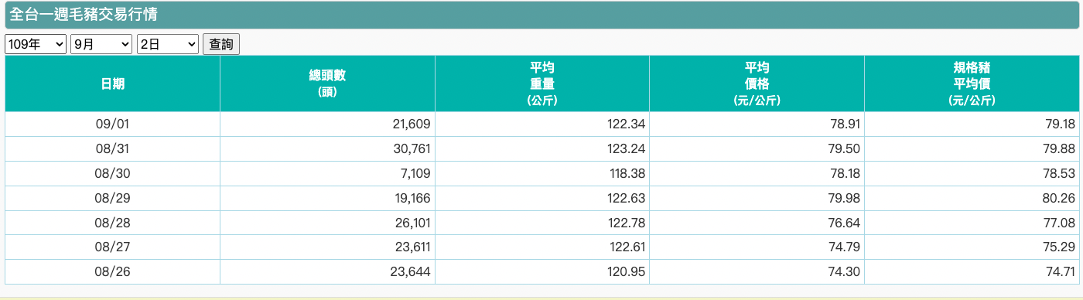Click the 總頭數 column header
The height and width of the screenshot is (300, 1083).
pos(327,84)
